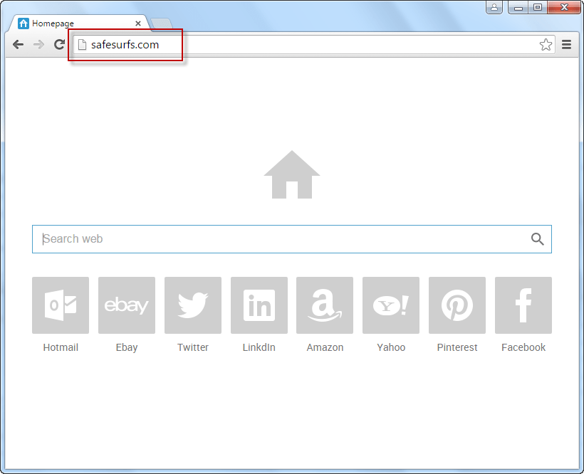Restore down the browser window
Viewport: 584px width, 474px height.
[538, 7]
